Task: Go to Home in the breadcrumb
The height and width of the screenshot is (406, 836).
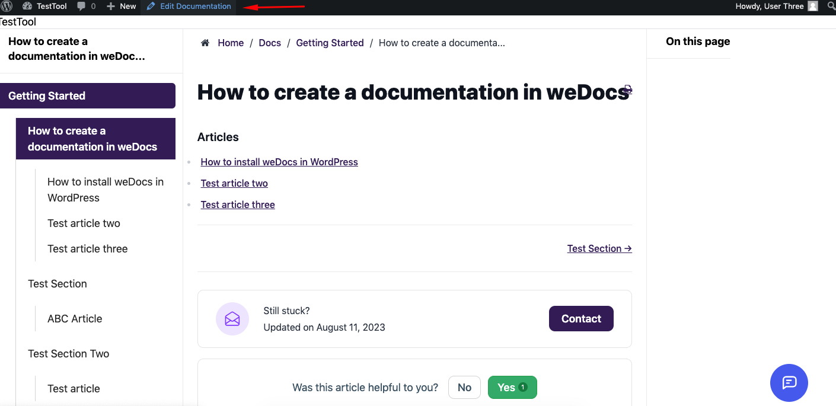Action: point(231,43)
